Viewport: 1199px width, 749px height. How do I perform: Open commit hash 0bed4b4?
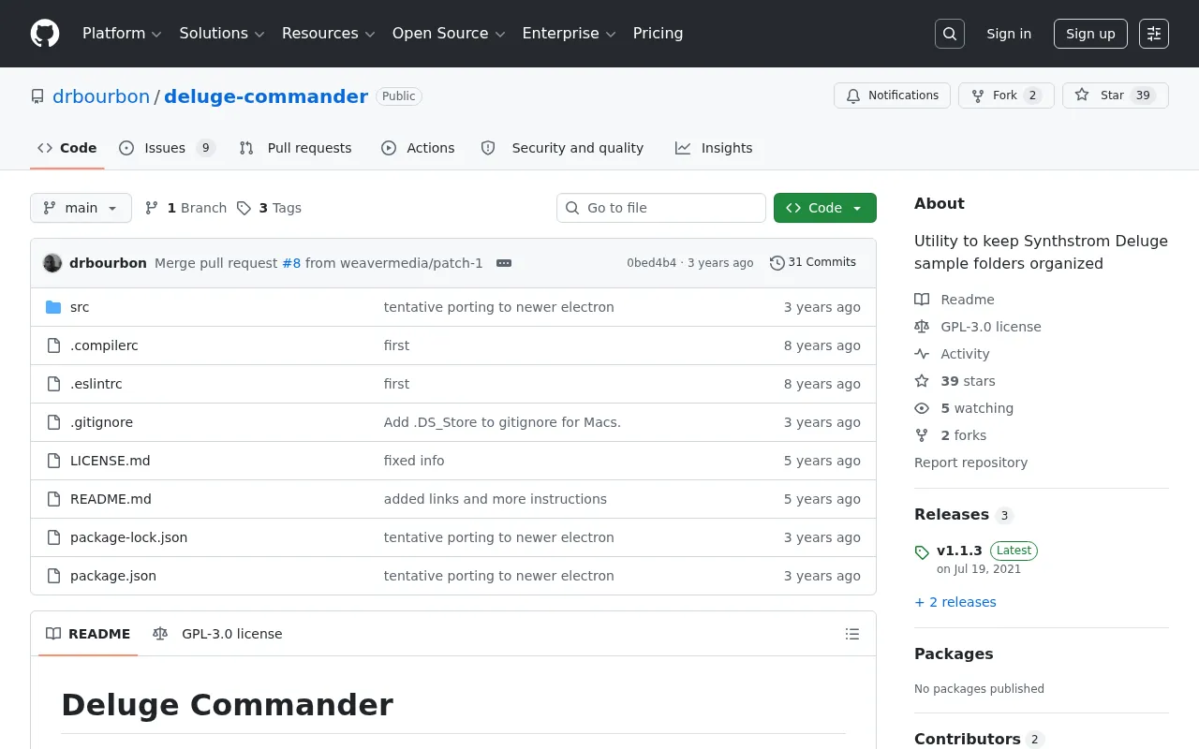651,263
